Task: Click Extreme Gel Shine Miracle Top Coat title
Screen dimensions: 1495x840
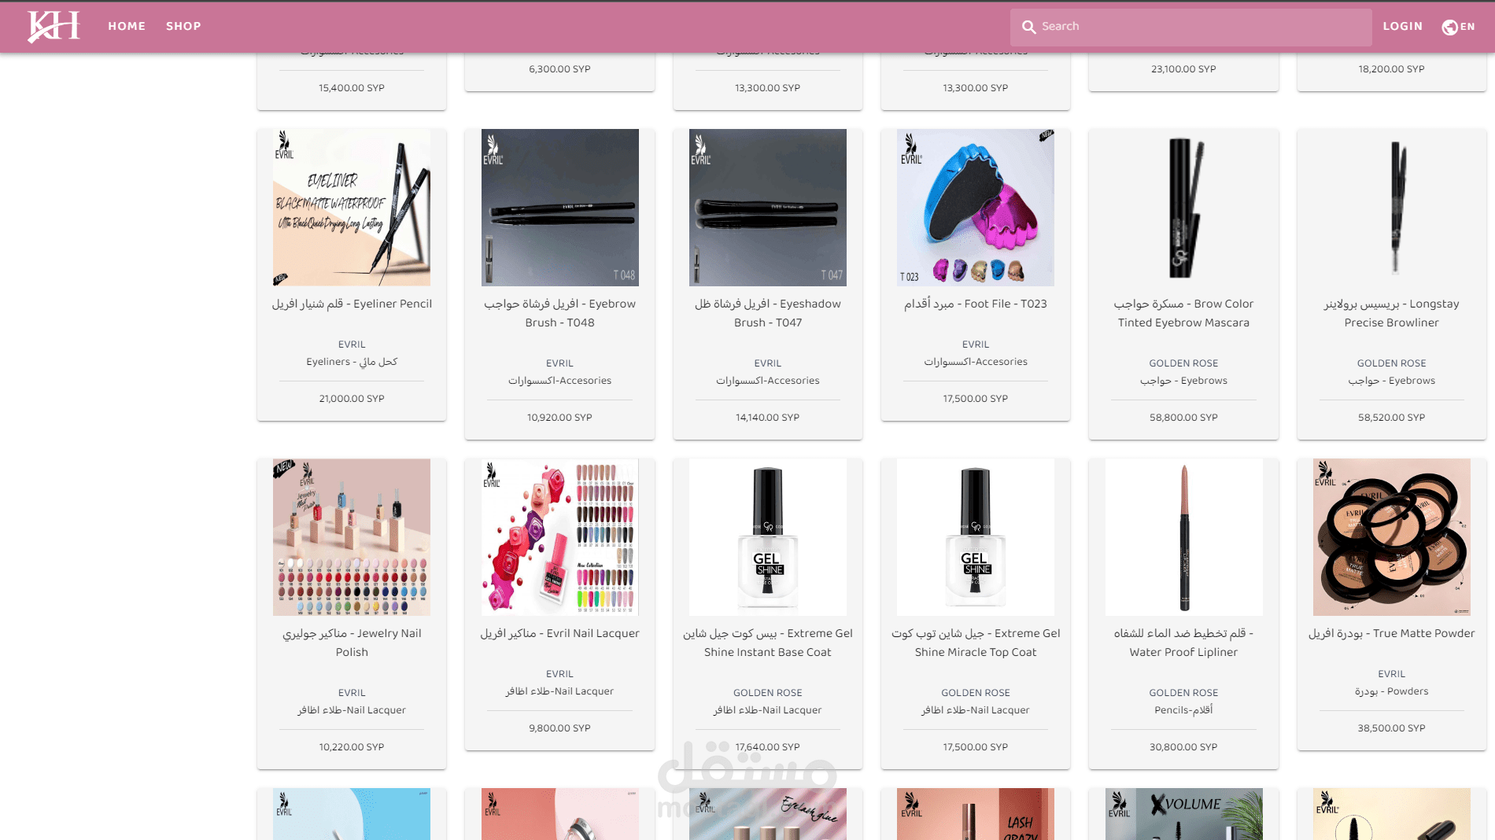Action: tap(976, 643)
